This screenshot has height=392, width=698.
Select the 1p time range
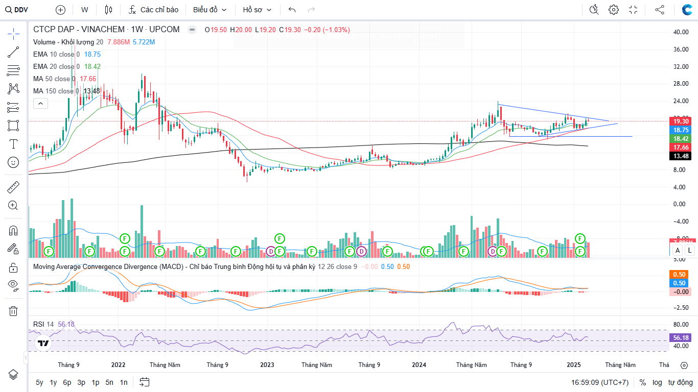point(95,382)
